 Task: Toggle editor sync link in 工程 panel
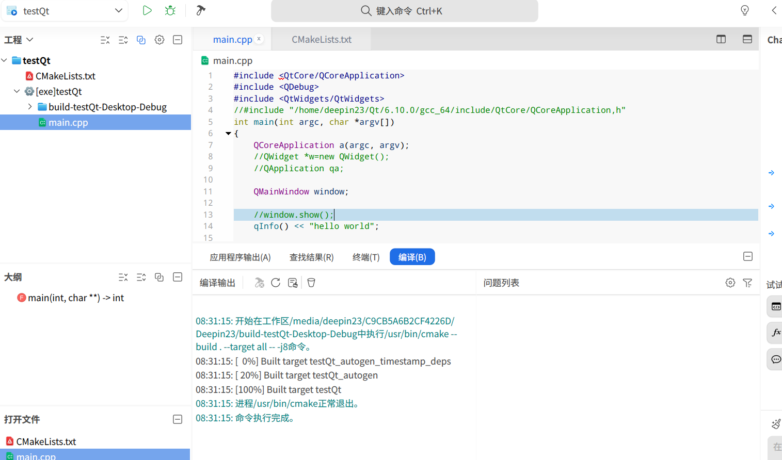[x=141, y=40]
